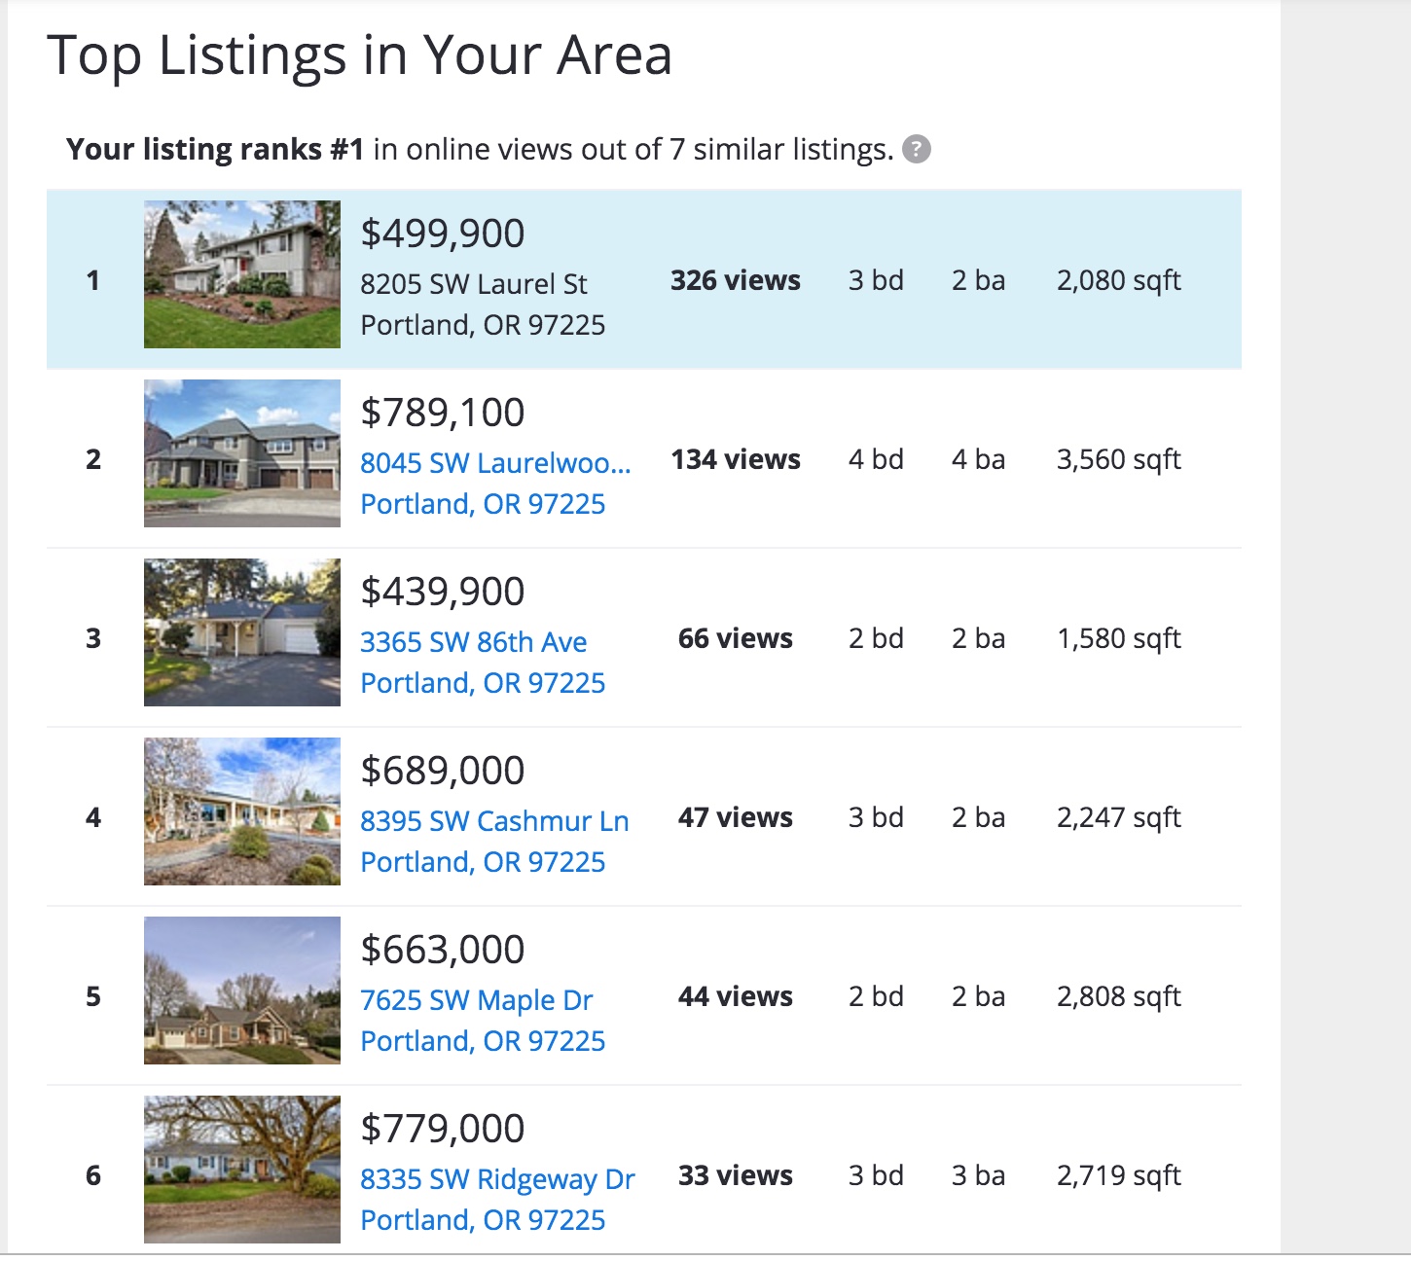Open the 7625 SW Maple Dr listing
Screen dimensions: 1411x1261
click(x=476, y=1000)
